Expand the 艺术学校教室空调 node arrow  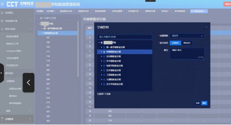[101, 84]
